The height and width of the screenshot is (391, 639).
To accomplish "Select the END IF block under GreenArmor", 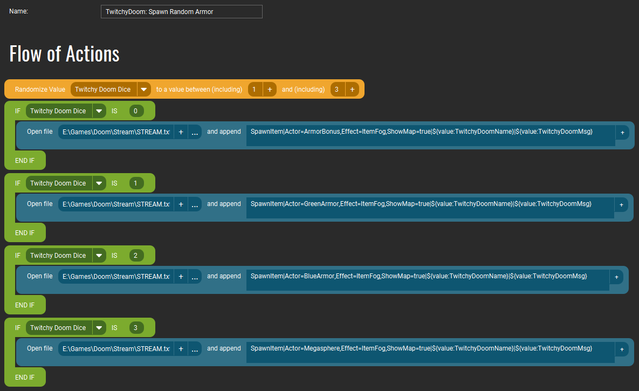I will [x=25, y=232].
